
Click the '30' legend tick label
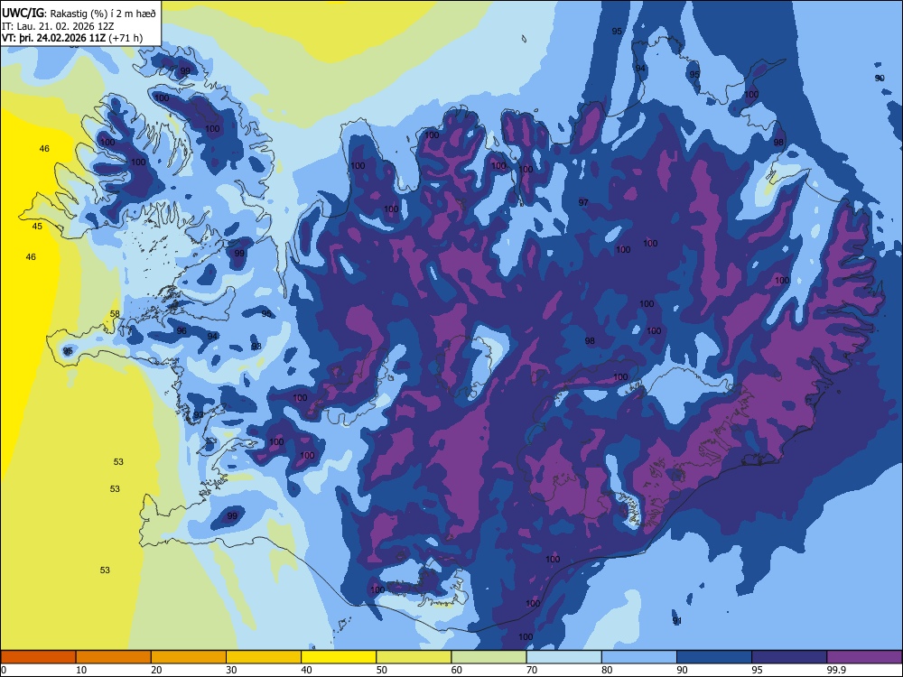click(231, 670)
